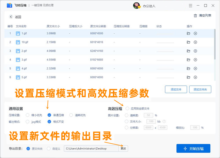
Task: Click the image file icon for 4.gif
Action: coord(18,68)
